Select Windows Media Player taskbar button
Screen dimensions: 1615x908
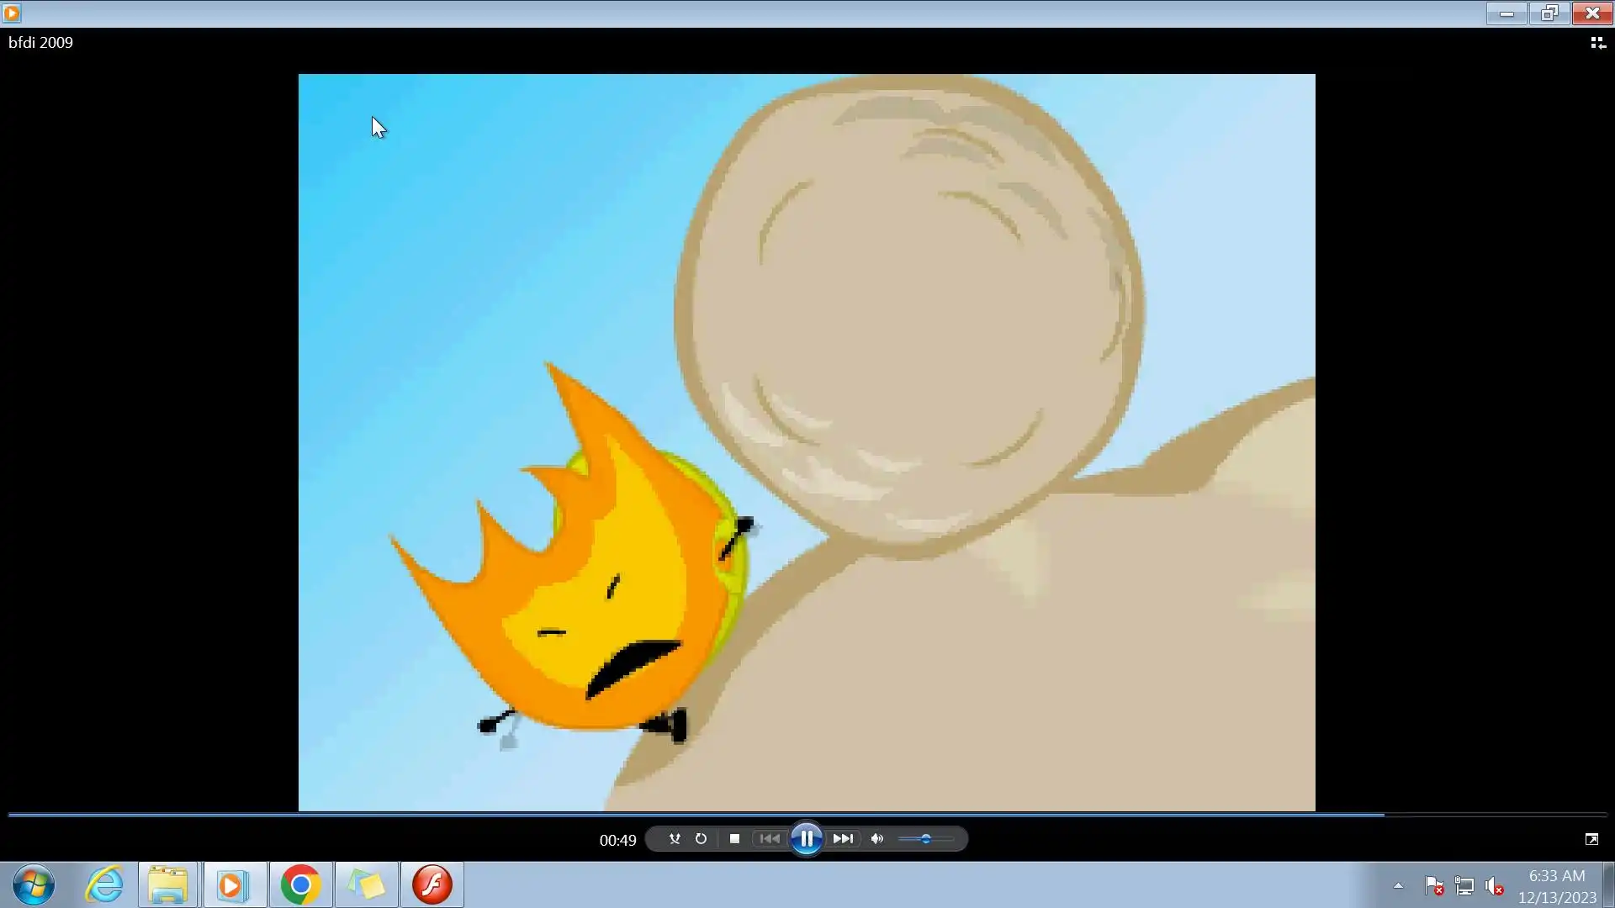(x=234, y=884)
